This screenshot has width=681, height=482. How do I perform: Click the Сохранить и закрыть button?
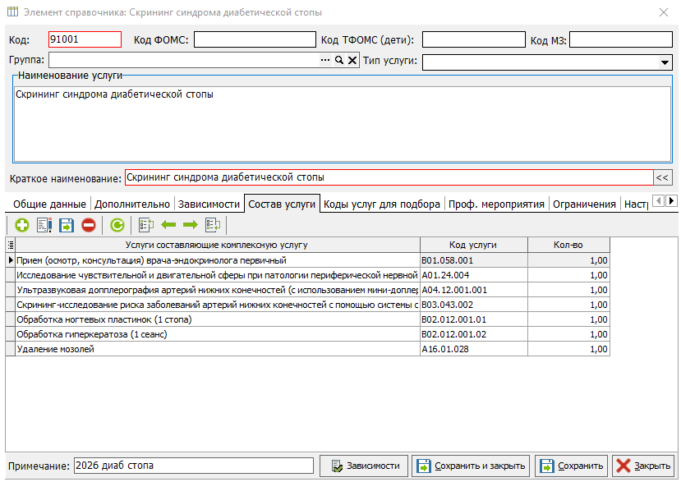471,466
